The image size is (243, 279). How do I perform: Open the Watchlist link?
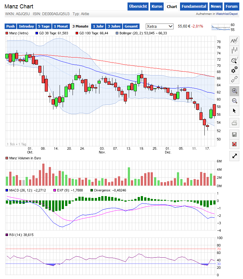222,14
